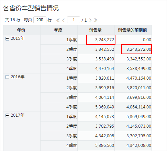Collapse the 2017年 group
The height and width of the screenshot is (151, 167).
tap(7, 115)
